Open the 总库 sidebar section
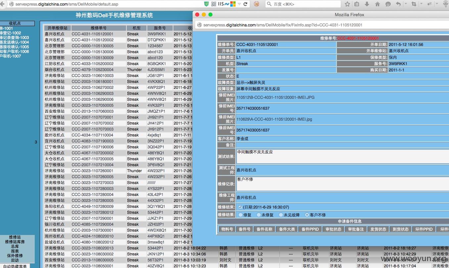The height and width of the screenshot is (268, 449). (x=15, y=247)
